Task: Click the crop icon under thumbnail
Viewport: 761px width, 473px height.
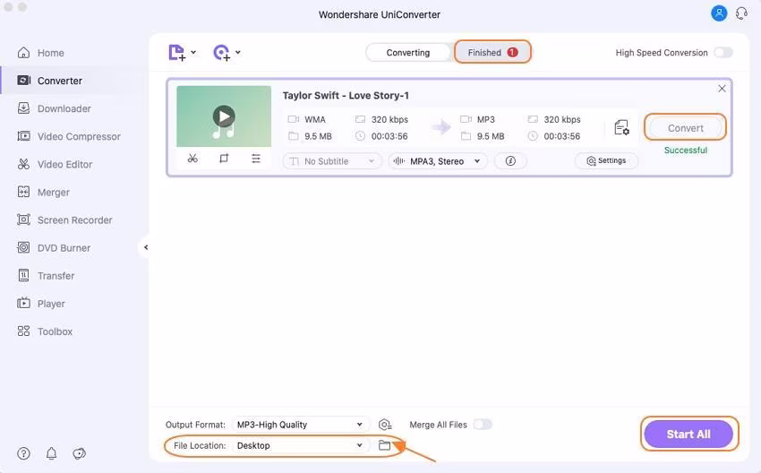Action: 224,159
